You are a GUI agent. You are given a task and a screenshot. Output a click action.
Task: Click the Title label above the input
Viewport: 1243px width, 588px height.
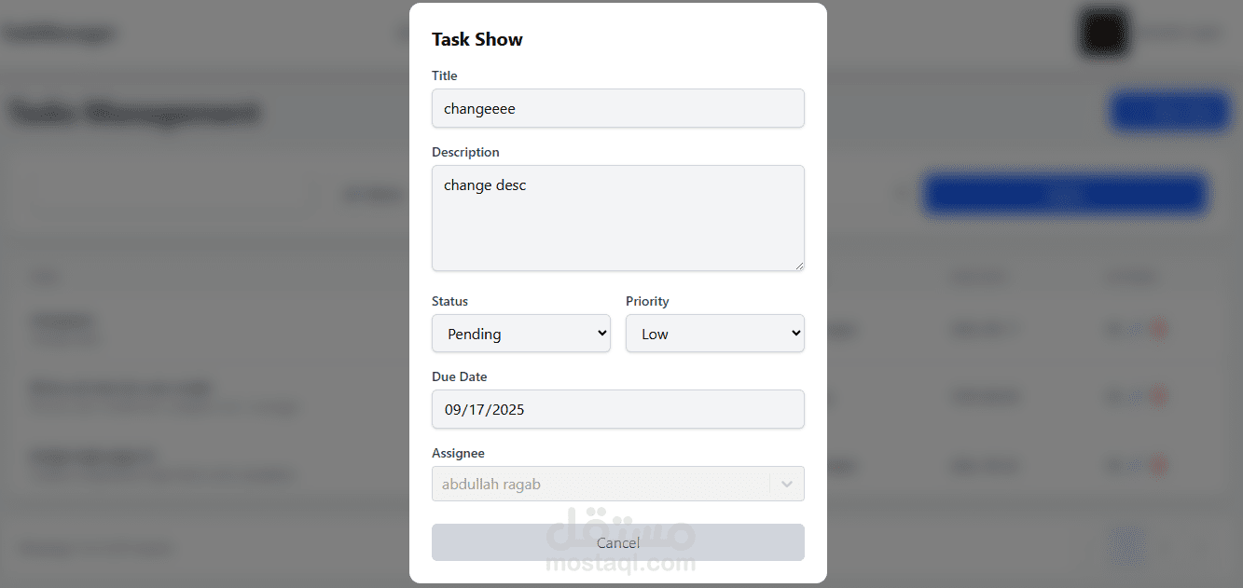coord(445,75)
